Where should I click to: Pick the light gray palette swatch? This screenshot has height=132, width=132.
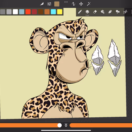[9, 12]
